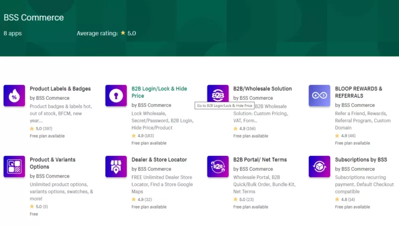Image resolution: width=399 pixels, height=225 pixels.
Task: Click the 'Go to B2B Login/Lock & Hide Price' tooltip
Action: (224, 106)
